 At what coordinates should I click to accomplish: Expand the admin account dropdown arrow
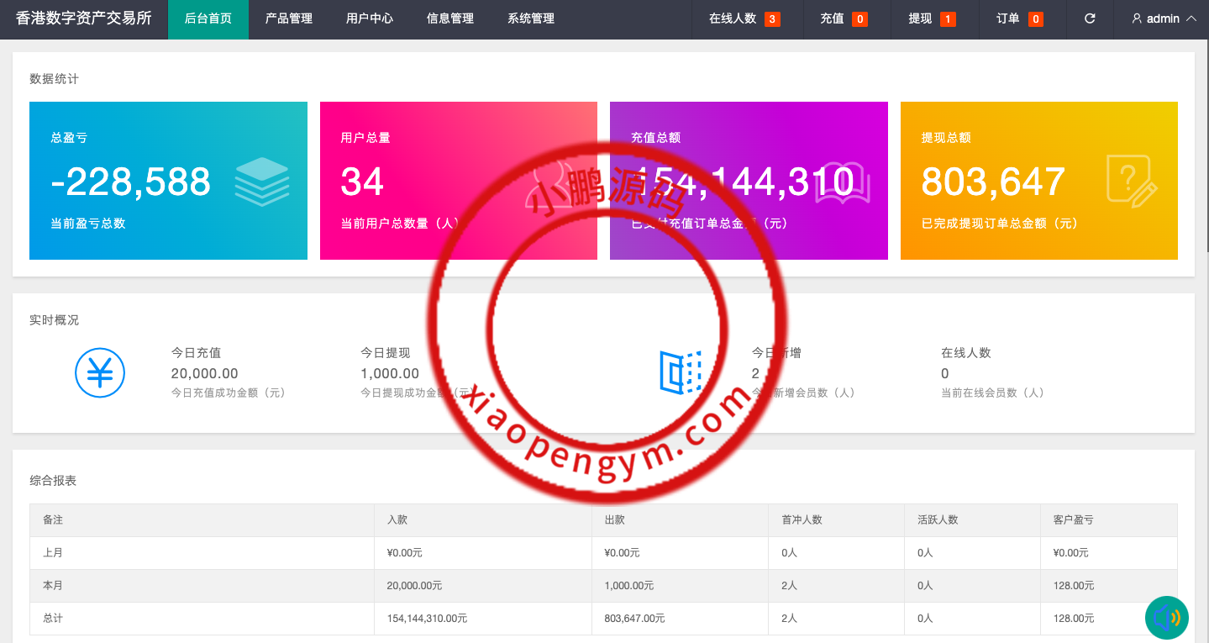point(1191,18)
